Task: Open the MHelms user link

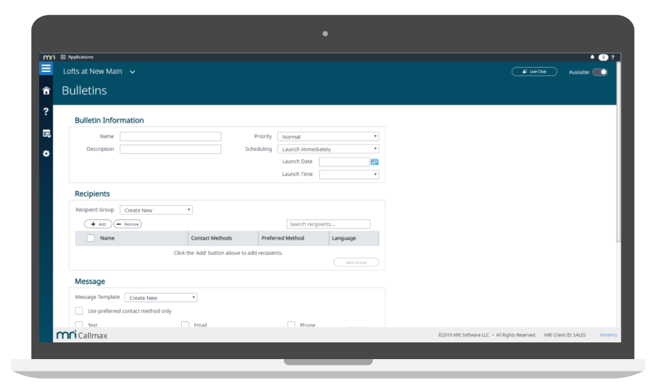Action: coord(609,335)
